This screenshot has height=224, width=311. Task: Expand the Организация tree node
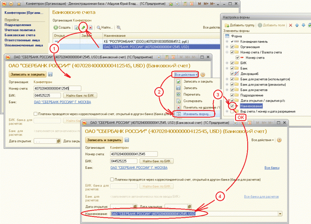tap(227, 47)
